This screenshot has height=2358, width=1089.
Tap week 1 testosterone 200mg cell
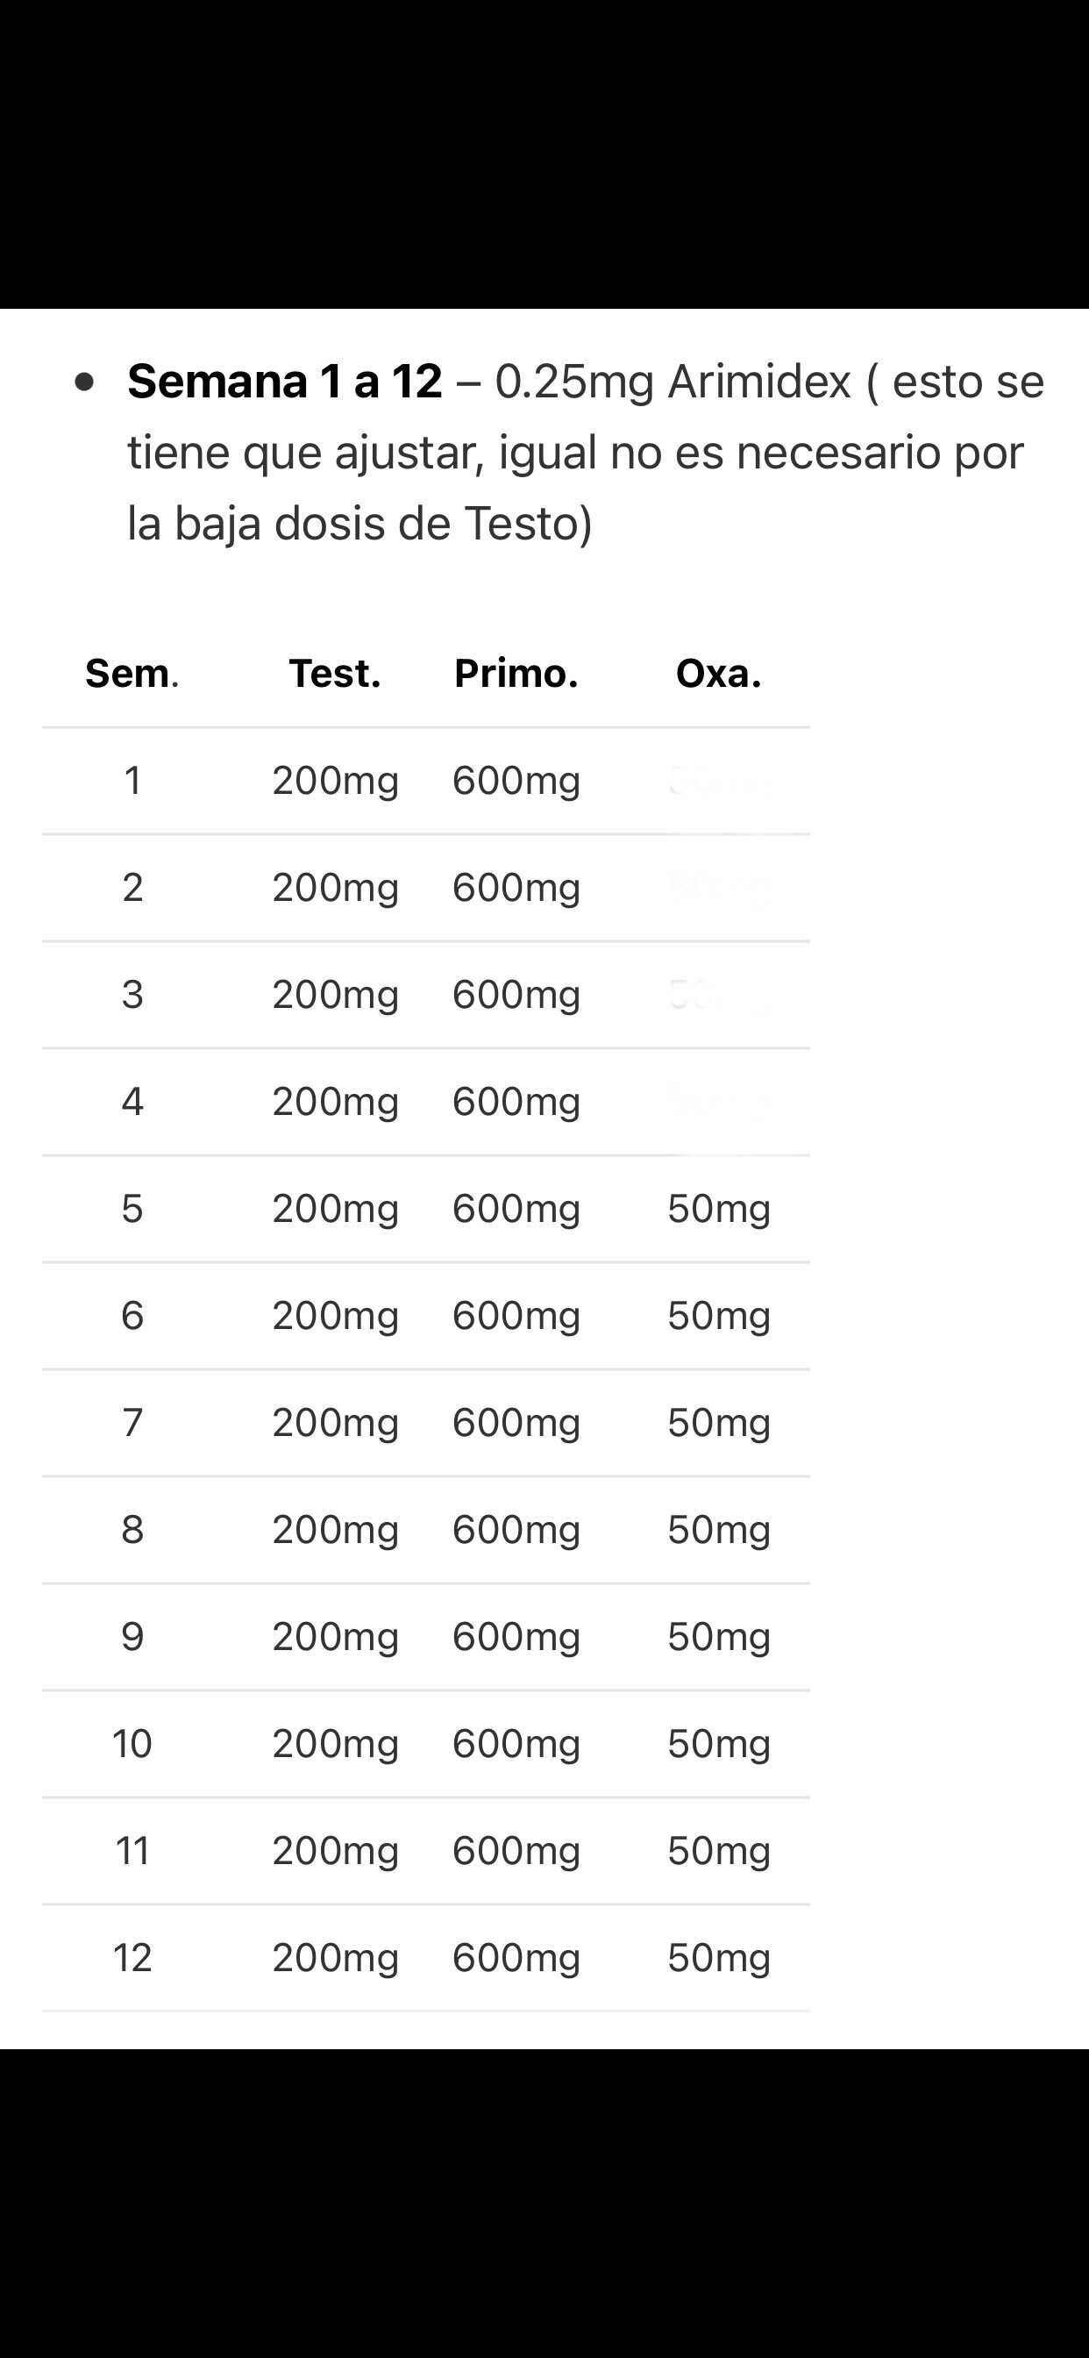click(335, 781)
